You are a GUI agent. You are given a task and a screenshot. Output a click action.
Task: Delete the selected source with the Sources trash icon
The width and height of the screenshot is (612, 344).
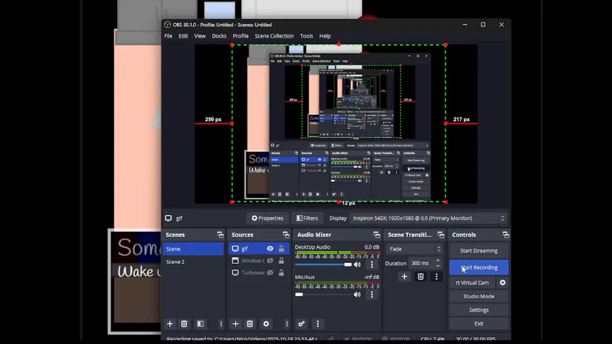pos(250,324)
